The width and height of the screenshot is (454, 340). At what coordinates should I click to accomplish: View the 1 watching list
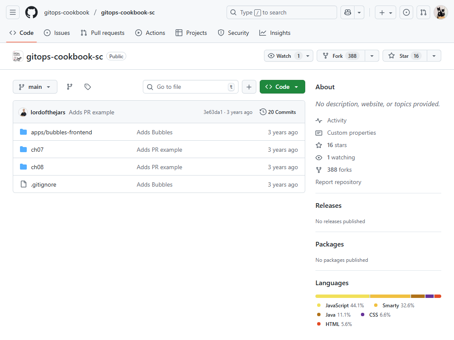click(341, 157)
